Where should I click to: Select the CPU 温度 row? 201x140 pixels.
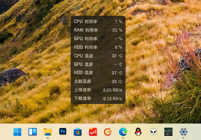(x=98, y=56)
